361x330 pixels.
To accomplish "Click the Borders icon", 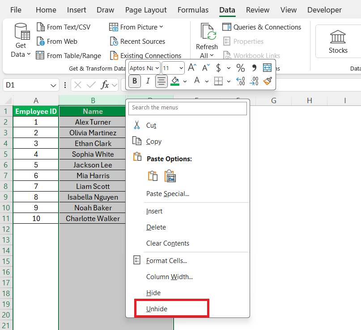I will (x=218, y=81).
